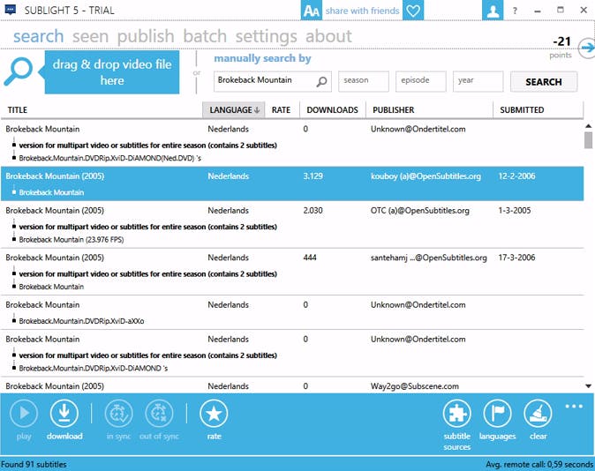Click the drag & drop video file area
The height and width of the screenshot is (471, 595).
[x=112, y=72]
